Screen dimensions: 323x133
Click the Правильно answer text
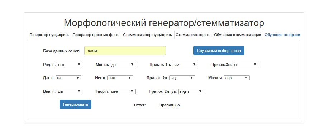169,105
